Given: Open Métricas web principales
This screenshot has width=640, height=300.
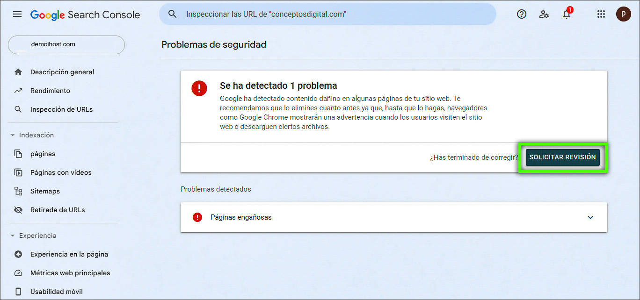Looking at the screenshot, I should coord(70,273).
